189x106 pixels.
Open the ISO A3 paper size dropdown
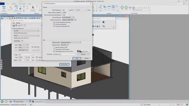point(26,36)
